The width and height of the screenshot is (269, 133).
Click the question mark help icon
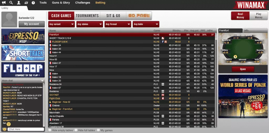[x=33, y=3]
